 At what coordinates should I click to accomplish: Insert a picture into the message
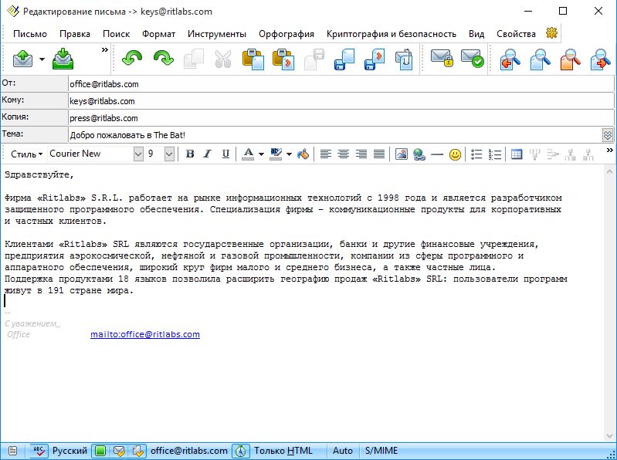point(402,154)
